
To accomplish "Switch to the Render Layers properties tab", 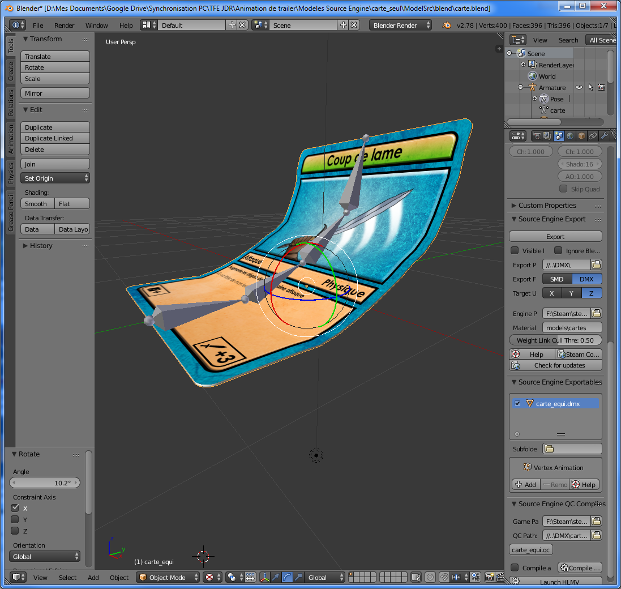I will click(547, 136).
